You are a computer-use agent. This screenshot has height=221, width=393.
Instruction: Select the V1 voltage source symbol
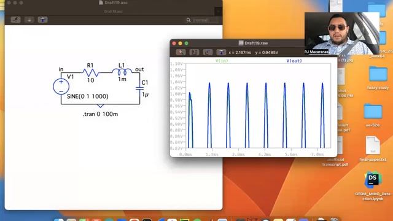click(x=61, y=87)
